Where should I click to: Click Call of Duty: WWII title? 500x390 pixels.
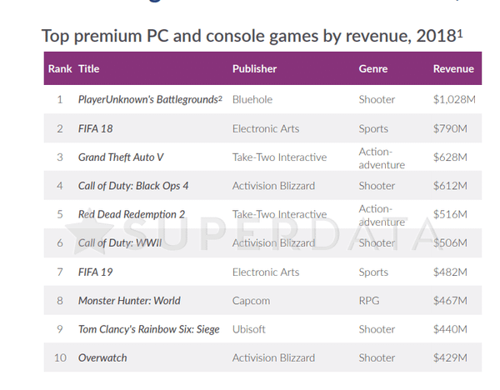tap(120, 243)
